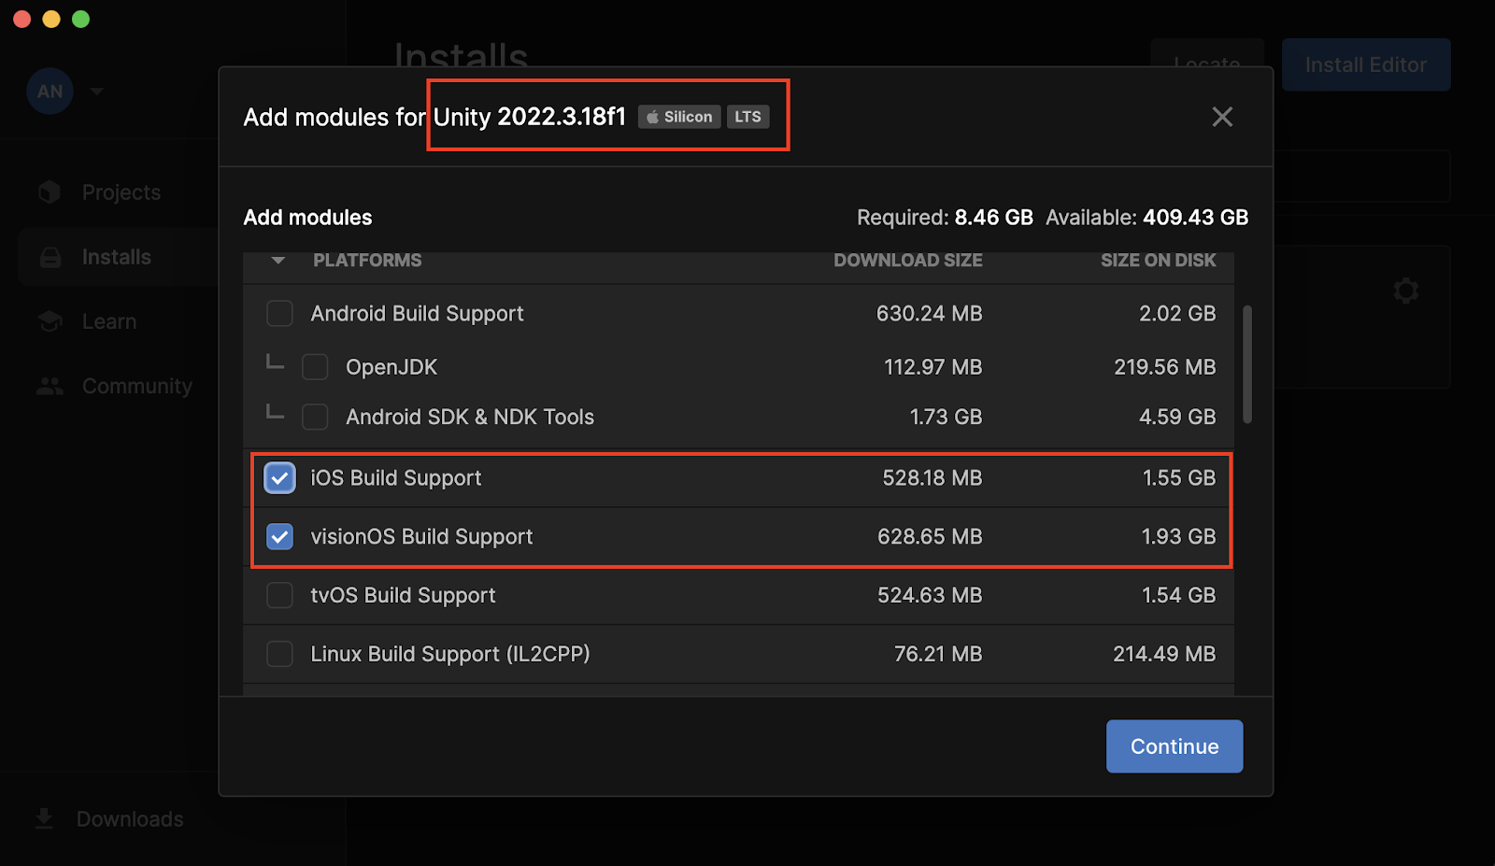Close the Add modules dialog
This screenshot has width=1495, height=866.
pyautogui.click(x=1222, y=117)
